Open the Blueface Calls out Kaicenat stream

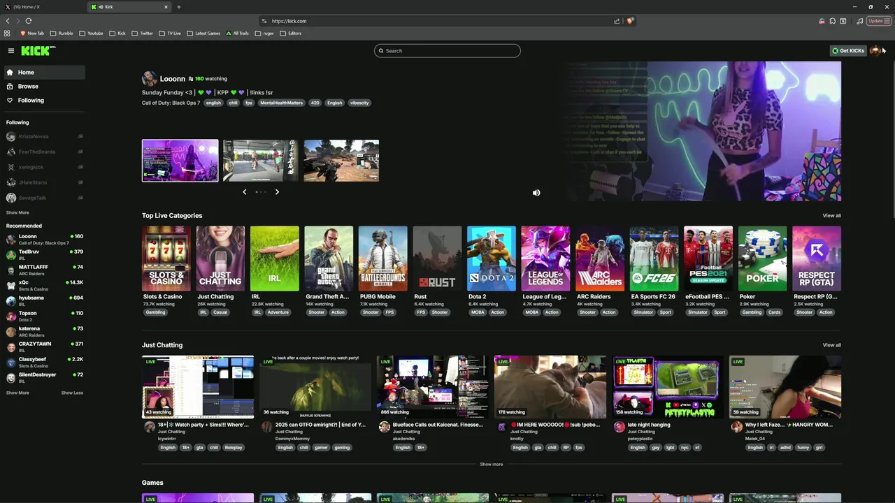coord(433,387)
